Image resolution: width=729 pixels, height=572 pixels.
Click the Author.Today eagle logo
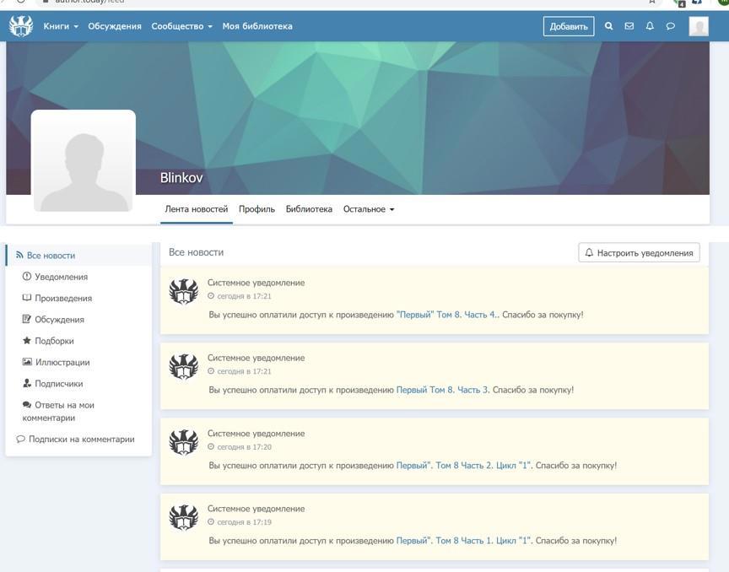click(21, 26)
